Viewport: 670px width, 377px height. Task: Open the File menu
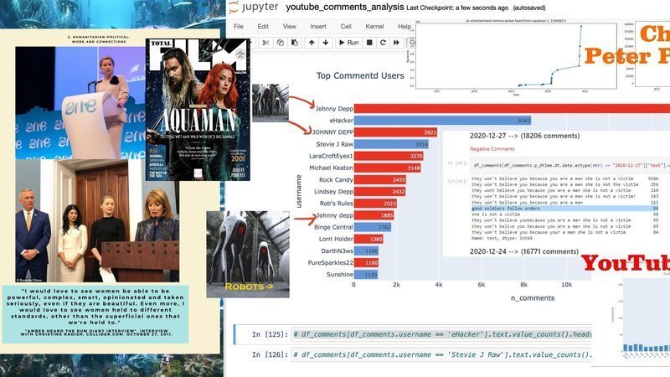coord(239,26)
